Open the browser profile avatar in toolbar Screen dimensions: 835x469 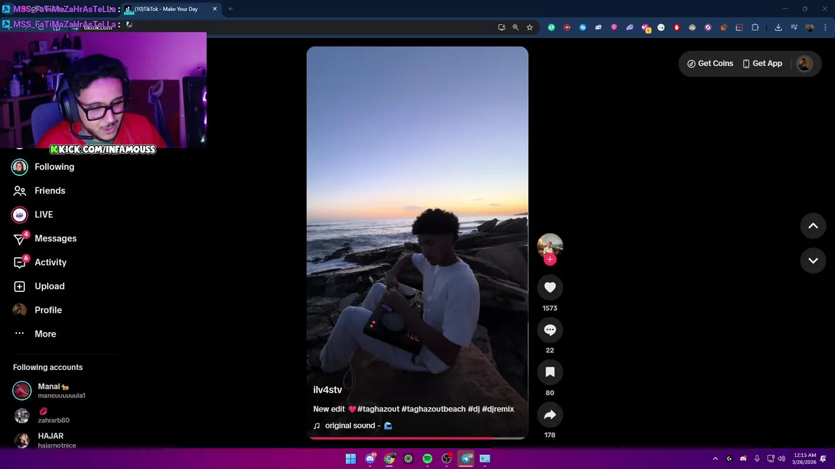point(810,27)
